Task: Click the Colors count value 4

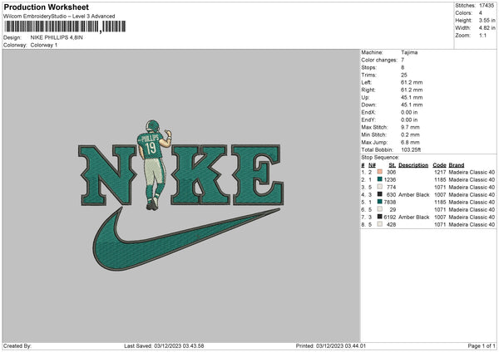Action: click(481, 13)
